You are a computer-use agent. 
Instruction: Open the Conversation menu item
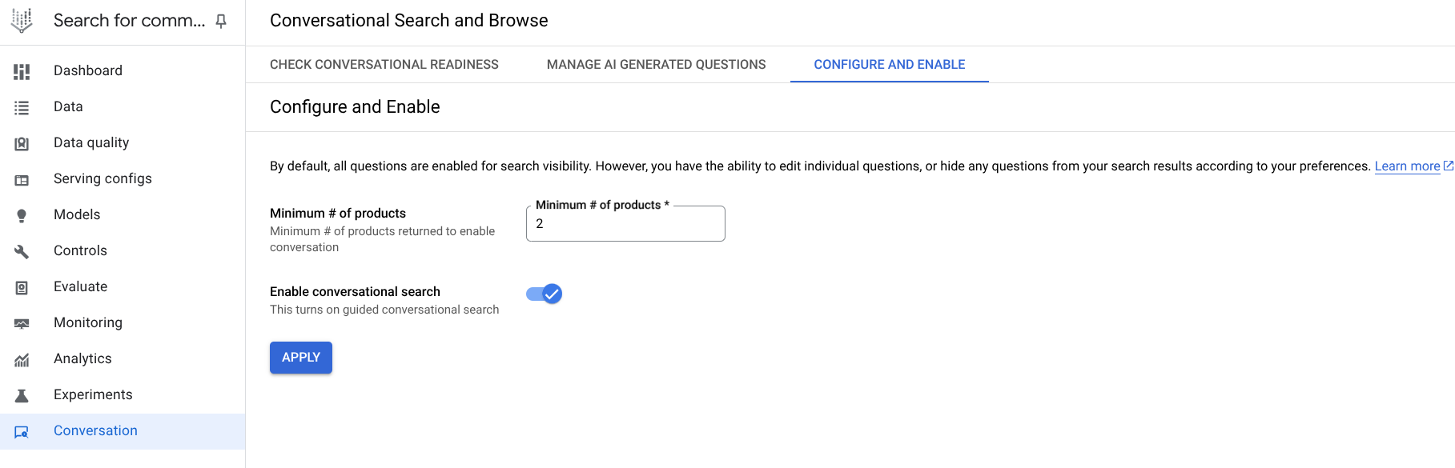tap(95, 431)
